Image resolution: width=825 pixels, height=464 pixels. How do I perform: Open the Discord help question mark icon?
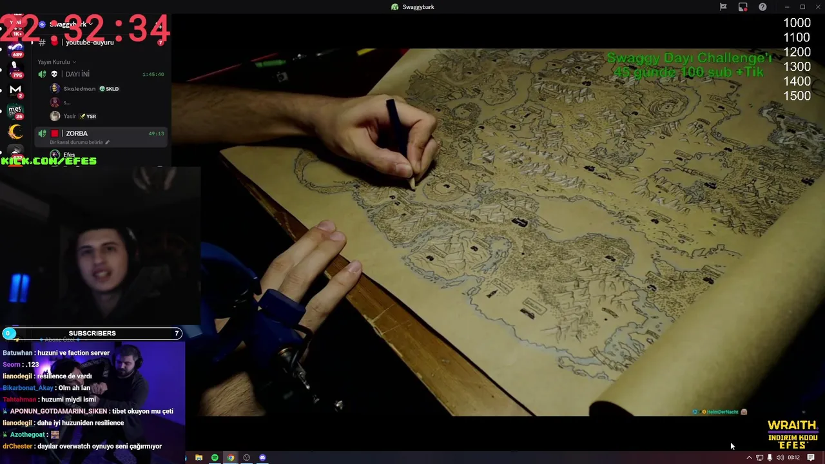pyautogui.click(x=762, y=7)
